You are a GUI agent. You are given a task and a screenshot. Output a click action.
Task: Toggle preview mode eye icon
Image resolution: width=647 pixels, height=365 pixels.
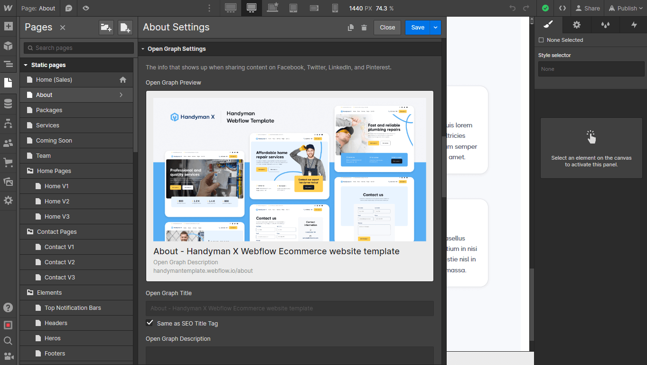(85, 8)
